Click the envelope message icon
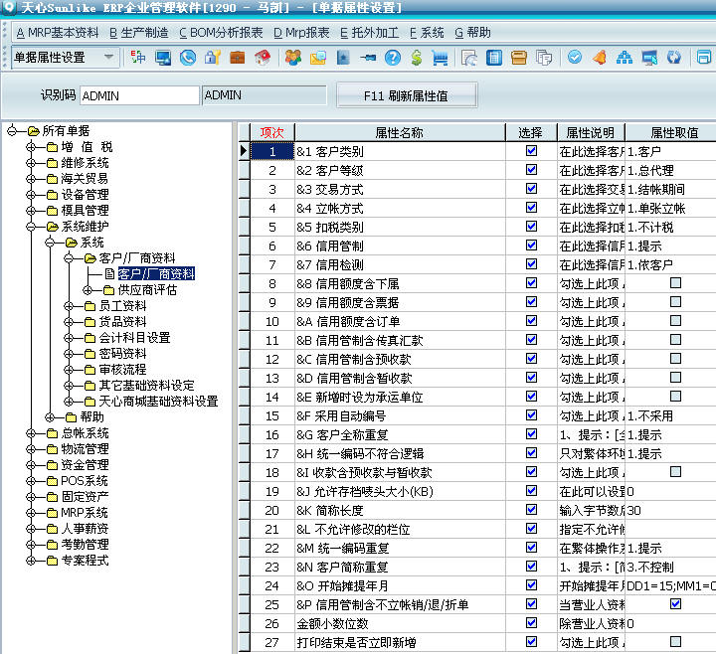Viewport: 716px width, 654px height. (318, 58)
